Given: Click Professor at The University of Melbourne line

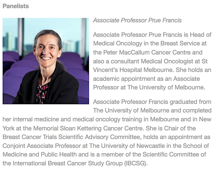Looking at the screenshot, I should pos(149,87).
